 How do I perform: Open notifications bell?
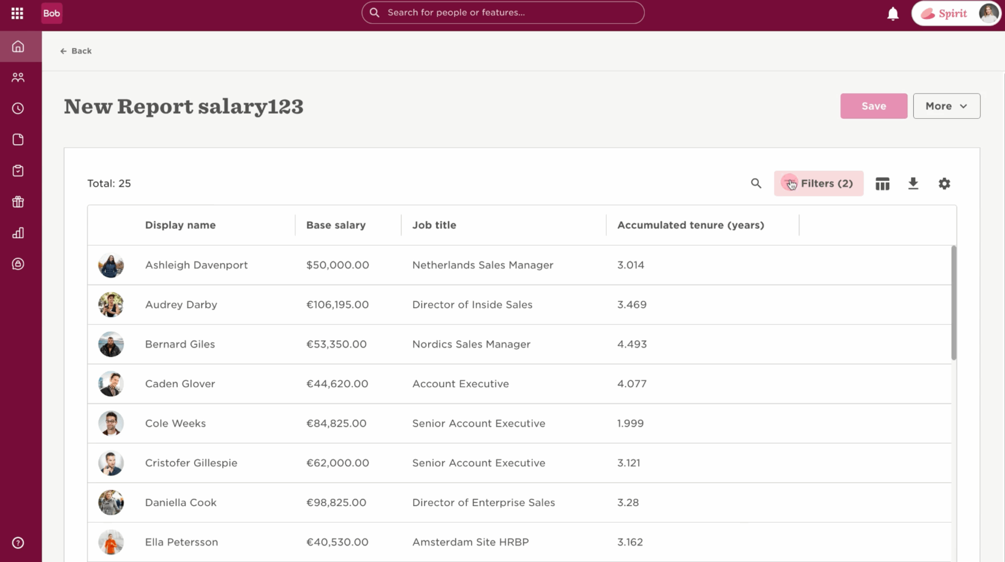[x=893, y=14]
